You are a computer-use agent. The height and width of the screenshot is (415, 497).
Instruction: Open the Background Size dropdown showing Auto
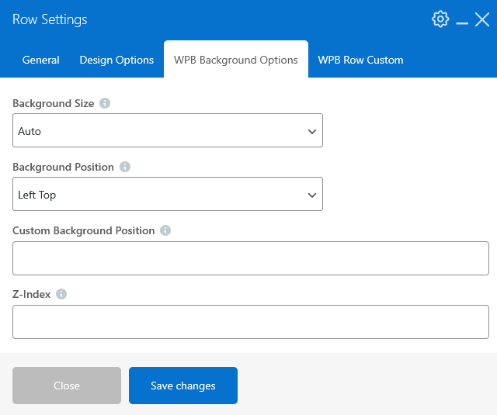pos(168,130)
